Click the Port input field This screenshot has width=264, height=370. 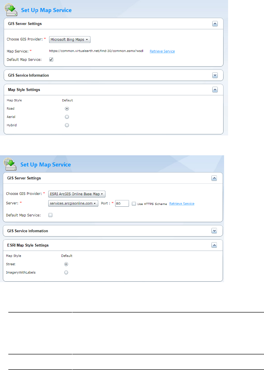point(122,204)
